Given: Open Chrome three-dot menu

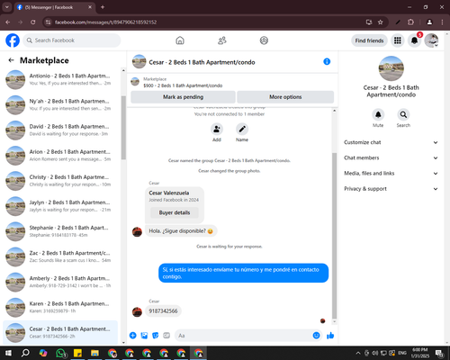Looking at the screenshot, I should (x=442, y=22).
